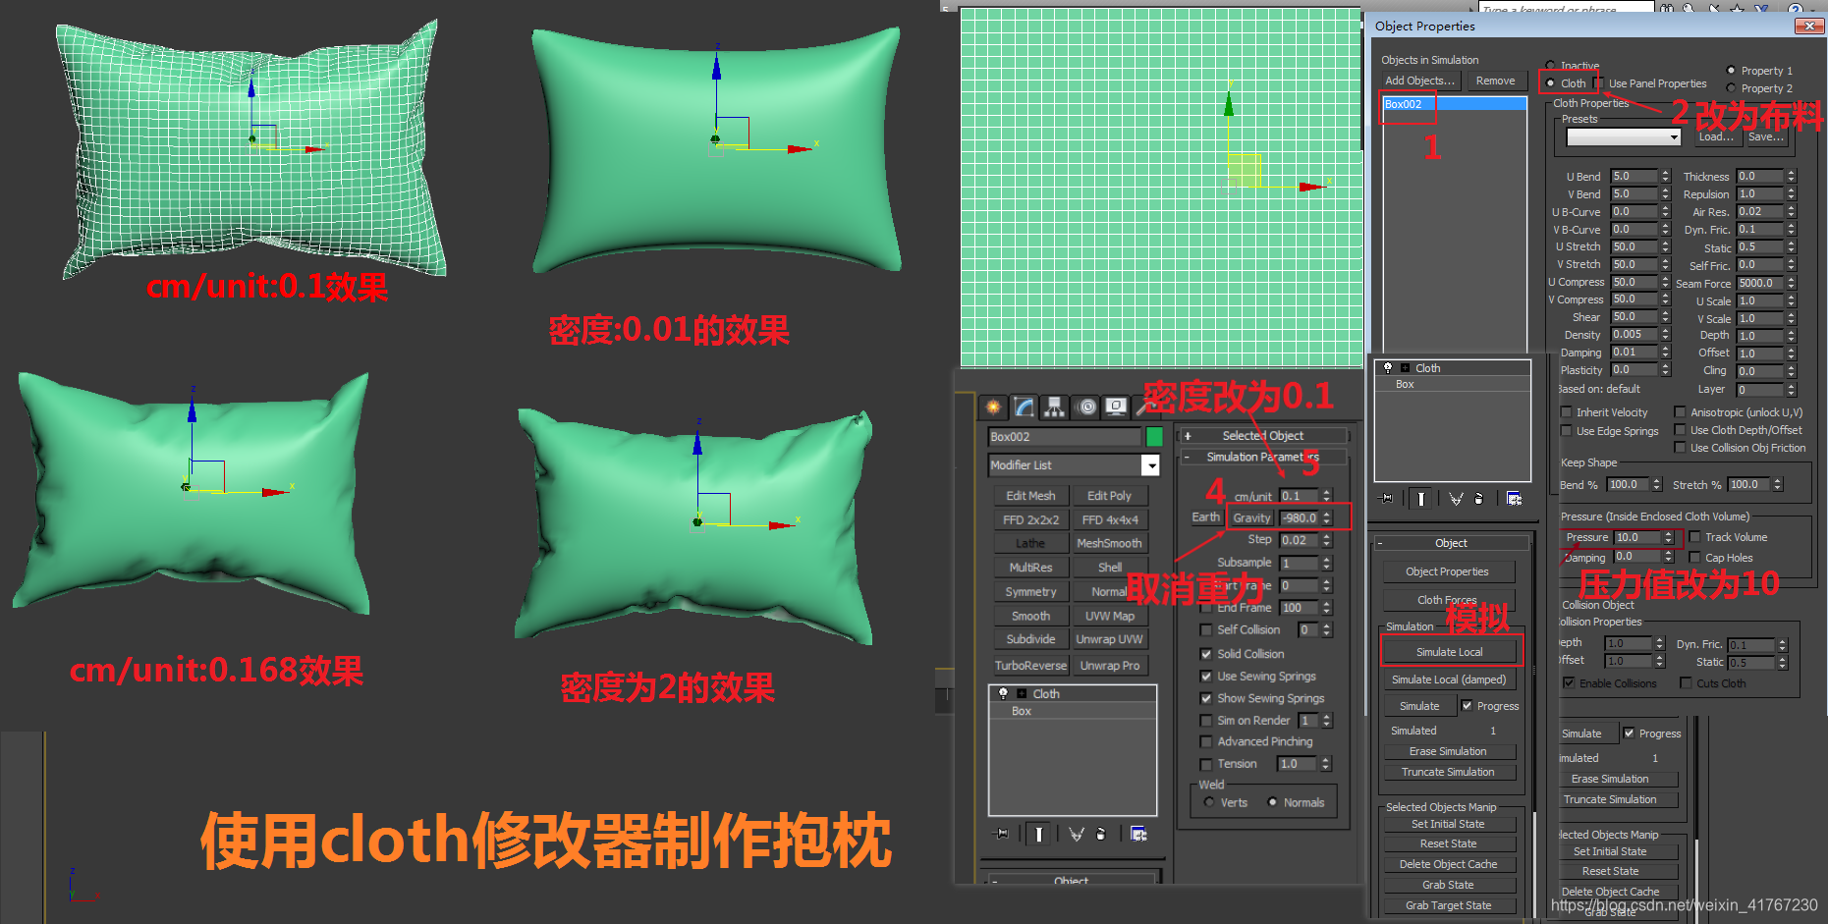Open the Motion command panel tab
Viewport: 1828px width, 924px height.
click(1086, 407)
